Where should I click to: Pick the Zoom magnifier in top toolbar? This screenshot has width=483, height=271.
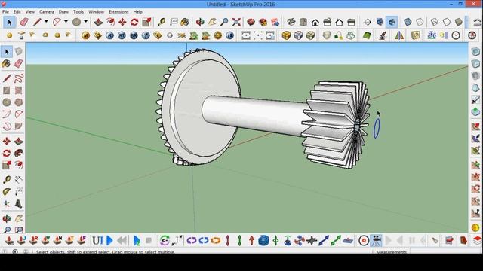(224, 22)
